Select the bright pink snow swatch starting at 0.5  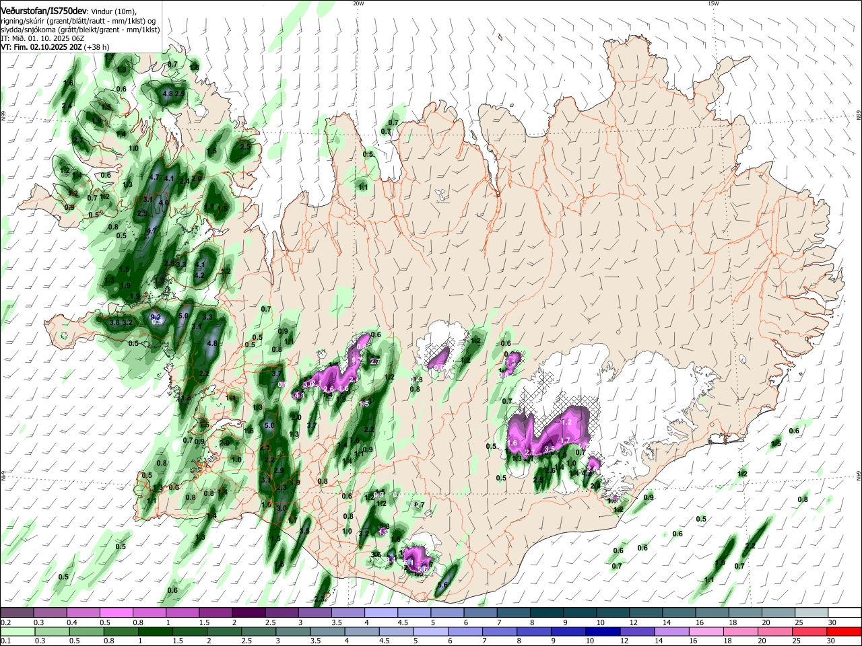click(x=117, y=613)
